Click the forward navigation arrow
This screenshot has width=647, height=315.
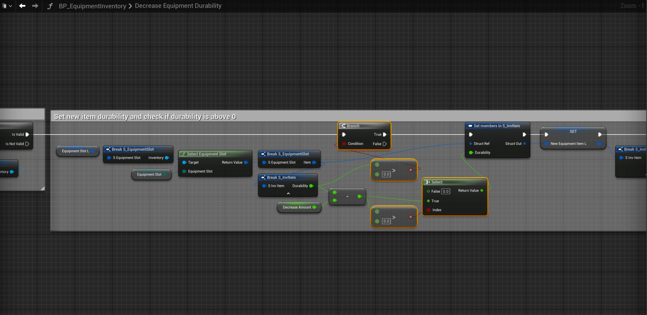35,6
